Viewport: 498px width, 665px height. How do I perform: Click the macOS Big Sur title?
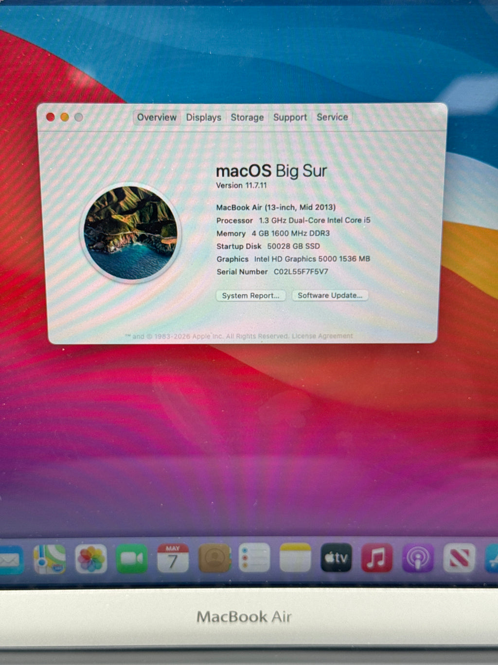pos(271,171)
